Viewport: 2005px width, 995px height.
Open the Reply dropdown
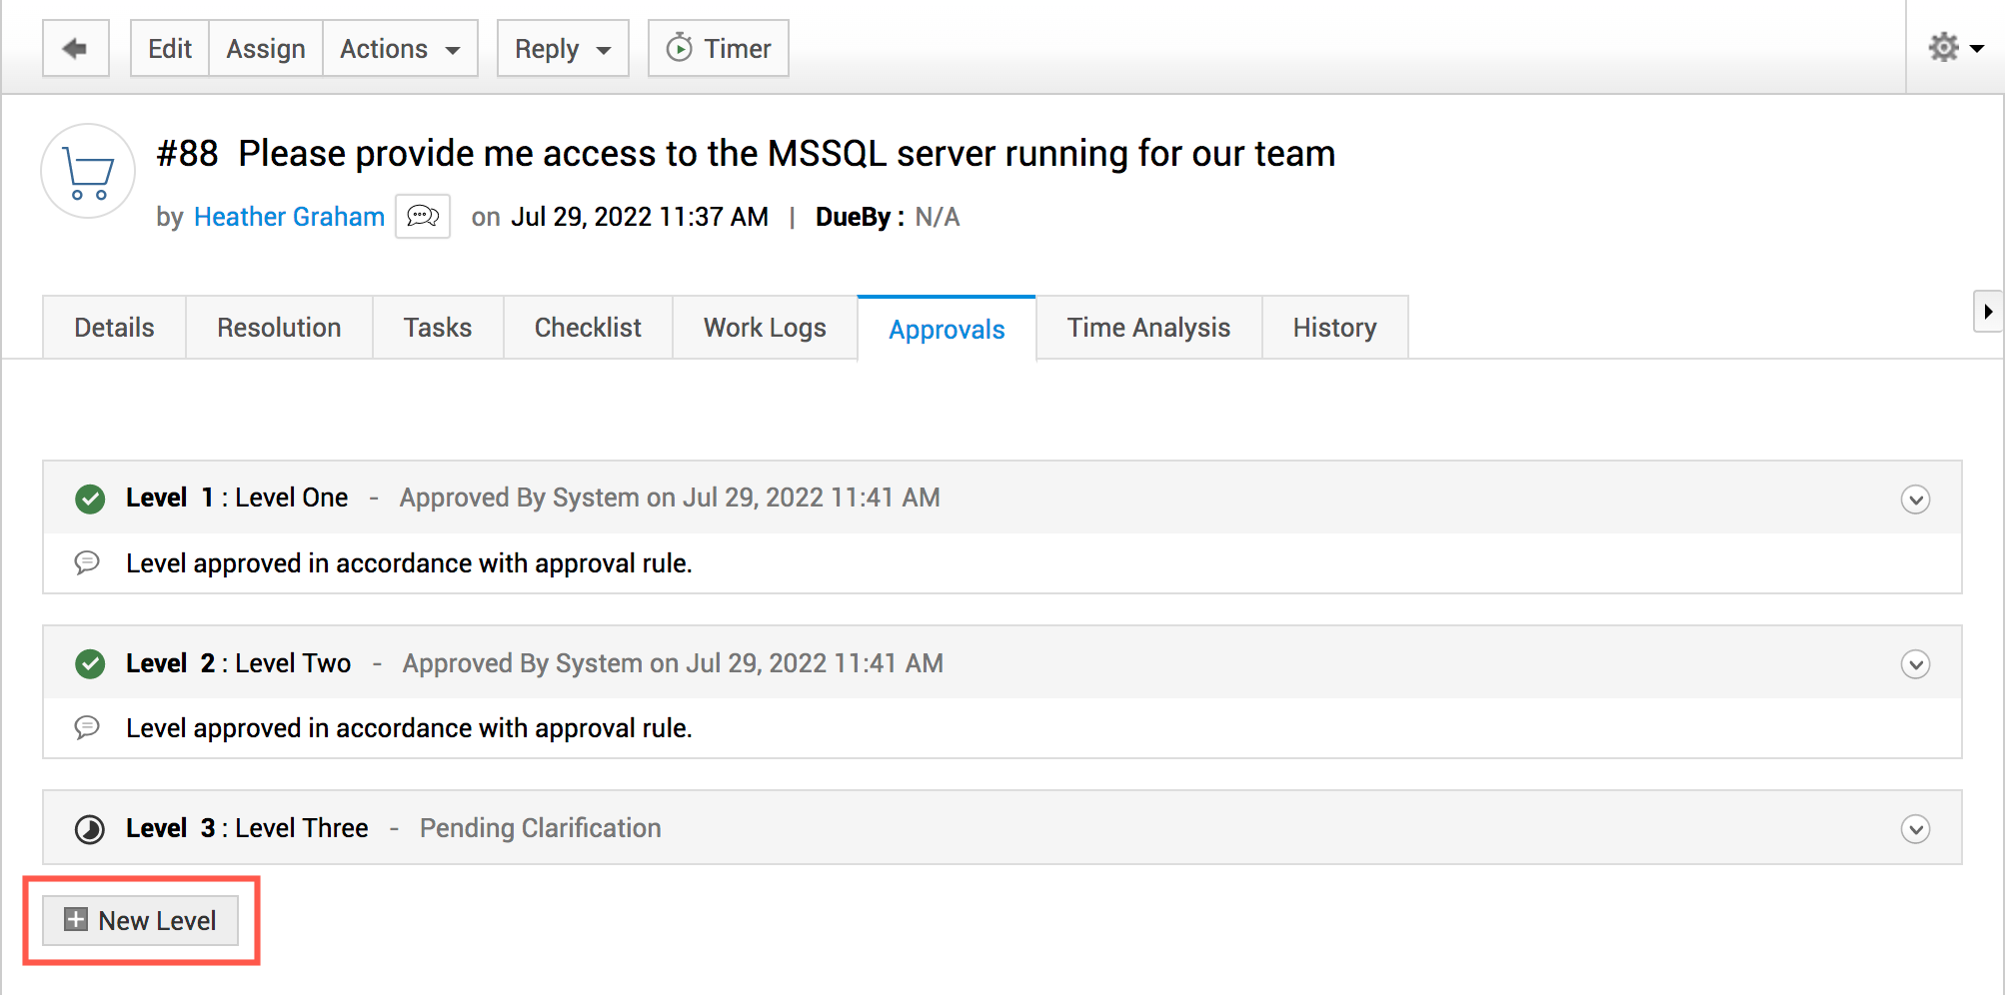click(563, 48)
